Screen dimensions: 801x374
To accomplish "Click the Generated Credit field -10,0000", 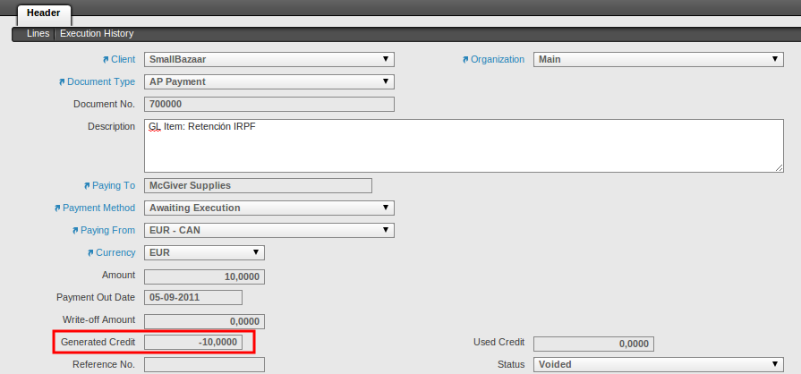I will 193,343.
